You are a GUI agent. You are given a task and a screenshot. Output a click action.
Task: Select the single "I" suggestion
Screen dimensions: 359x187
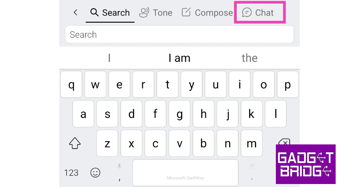tap(109, 58)
